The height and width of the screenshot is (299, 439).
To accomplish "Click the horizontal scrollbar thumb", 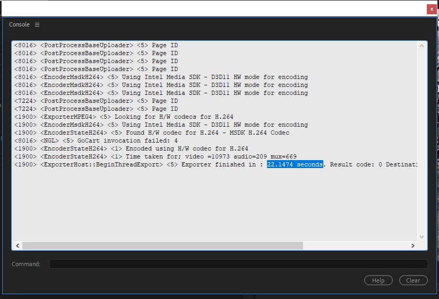I will click(162, 246).
